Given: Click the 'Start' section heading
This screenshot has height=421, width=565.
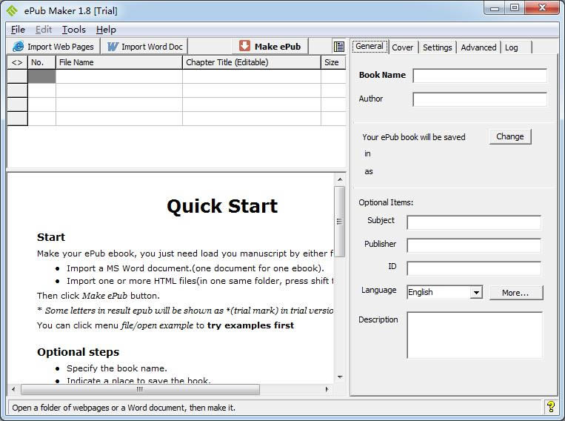Looking at the screenshot, I should 51,237.
